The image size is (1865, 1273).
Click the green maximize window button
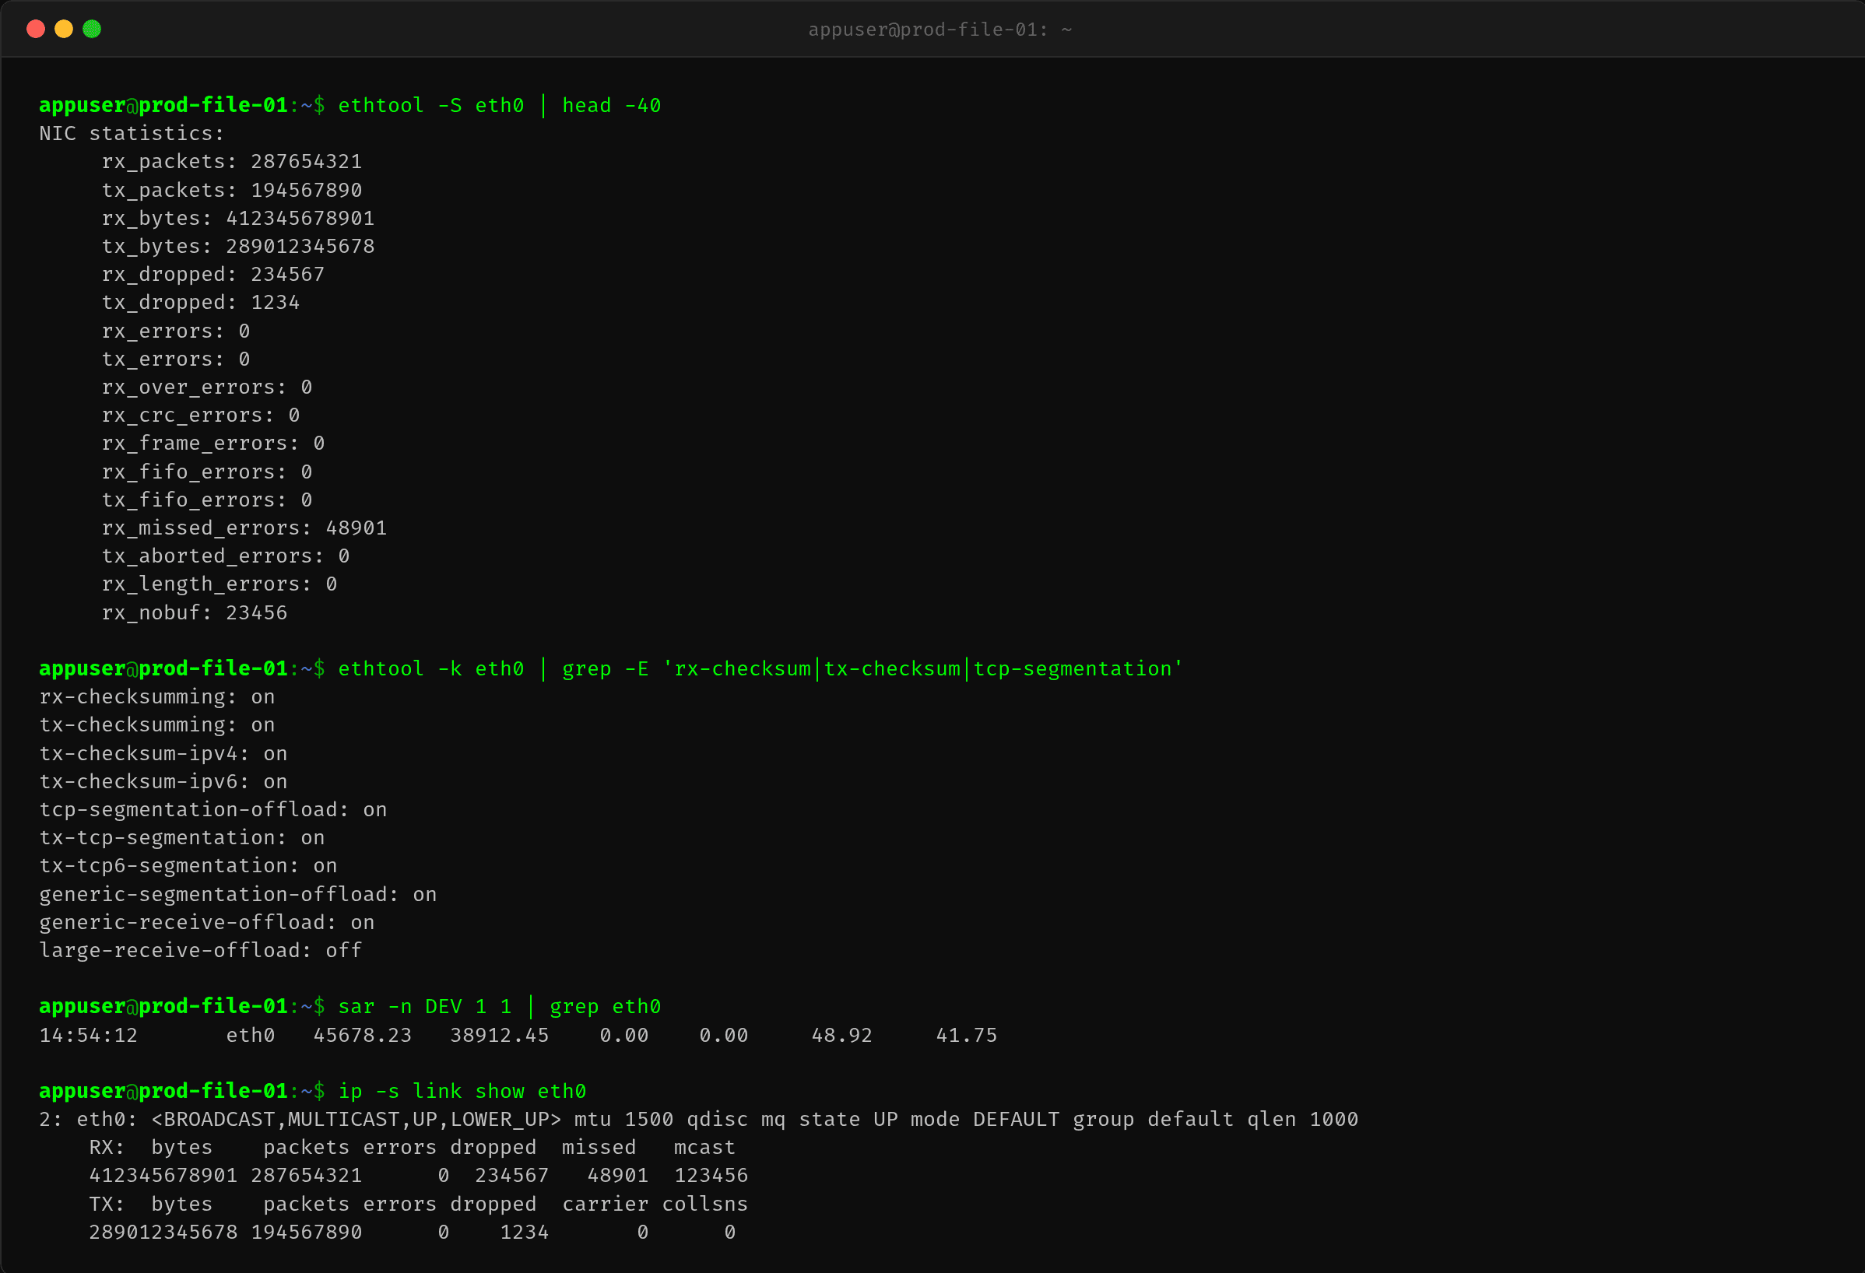coord(93,29)
